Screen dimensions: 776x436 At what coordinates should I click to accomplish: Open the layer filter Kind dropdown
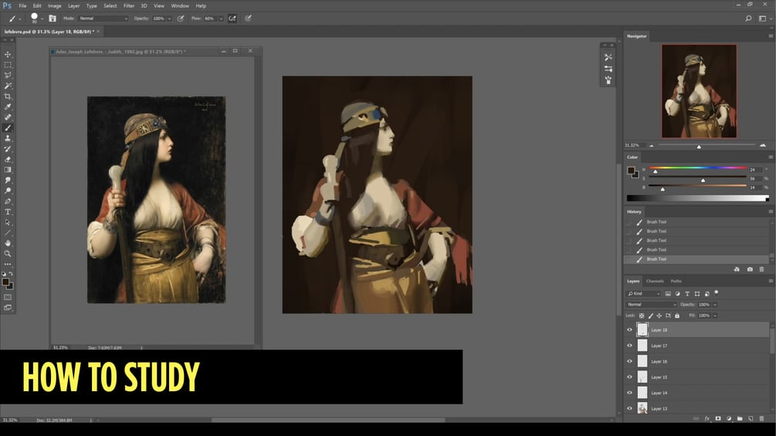point(644,294)
